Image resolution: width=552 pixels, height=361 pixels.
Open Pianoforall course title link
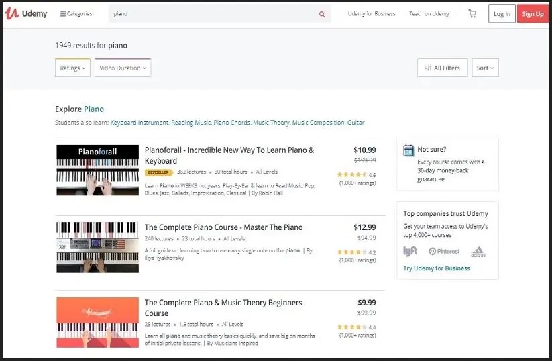pyautogui.click(x=229, y=155)
